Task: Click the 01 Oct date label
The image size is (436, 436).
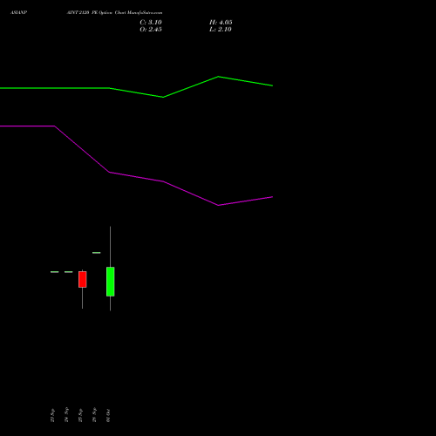Action: click(x=108, y=415)
